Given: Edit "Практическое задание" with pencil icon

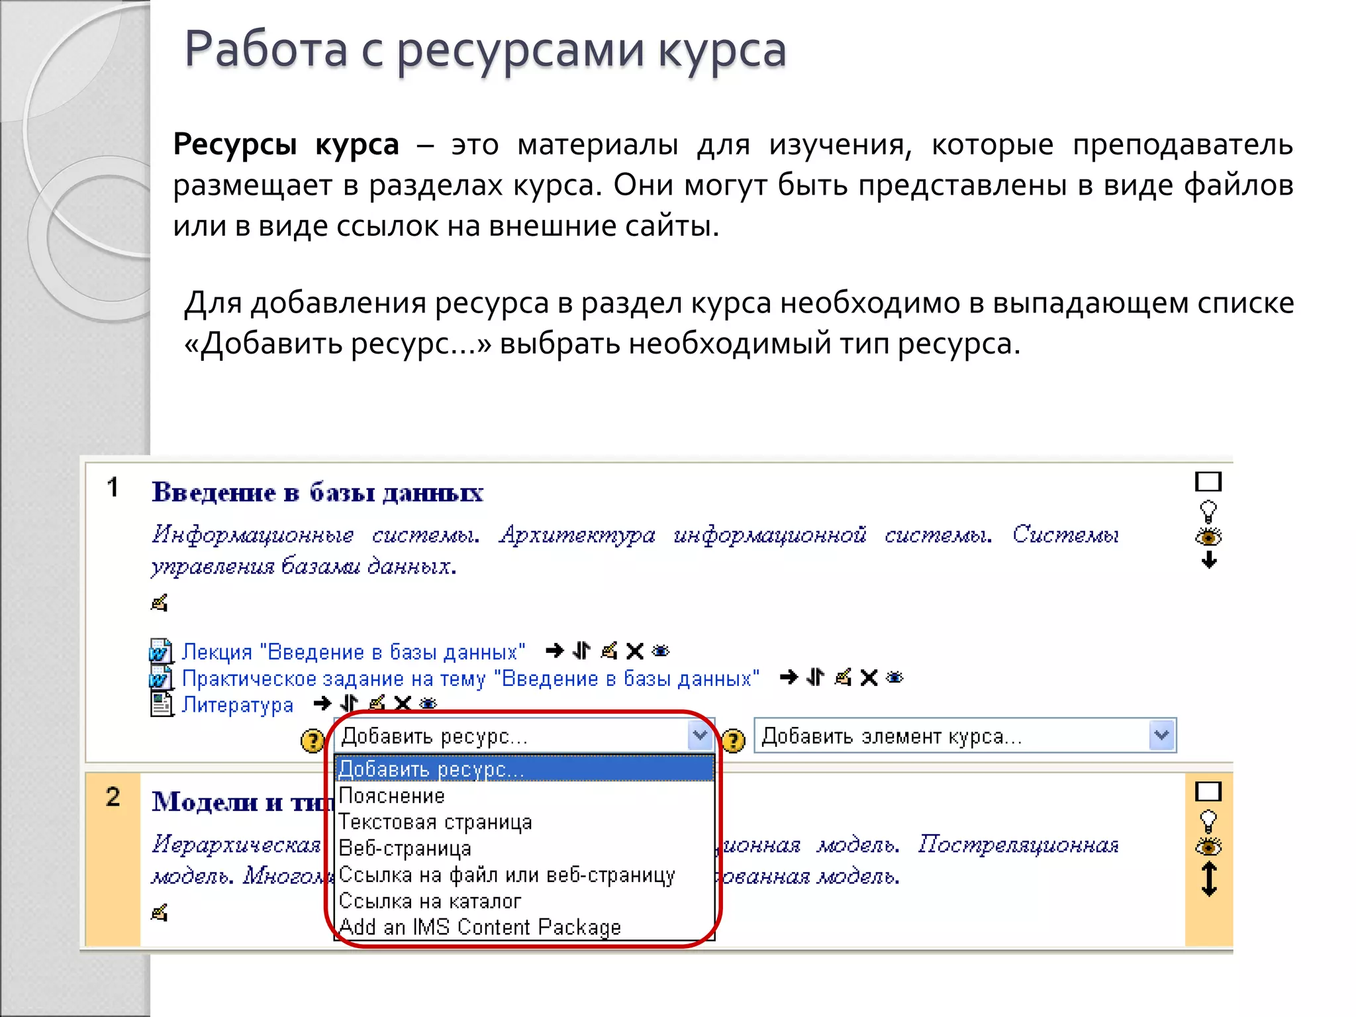Looking at the screenshot, I should pyautogui.click(x=843, y=677).
